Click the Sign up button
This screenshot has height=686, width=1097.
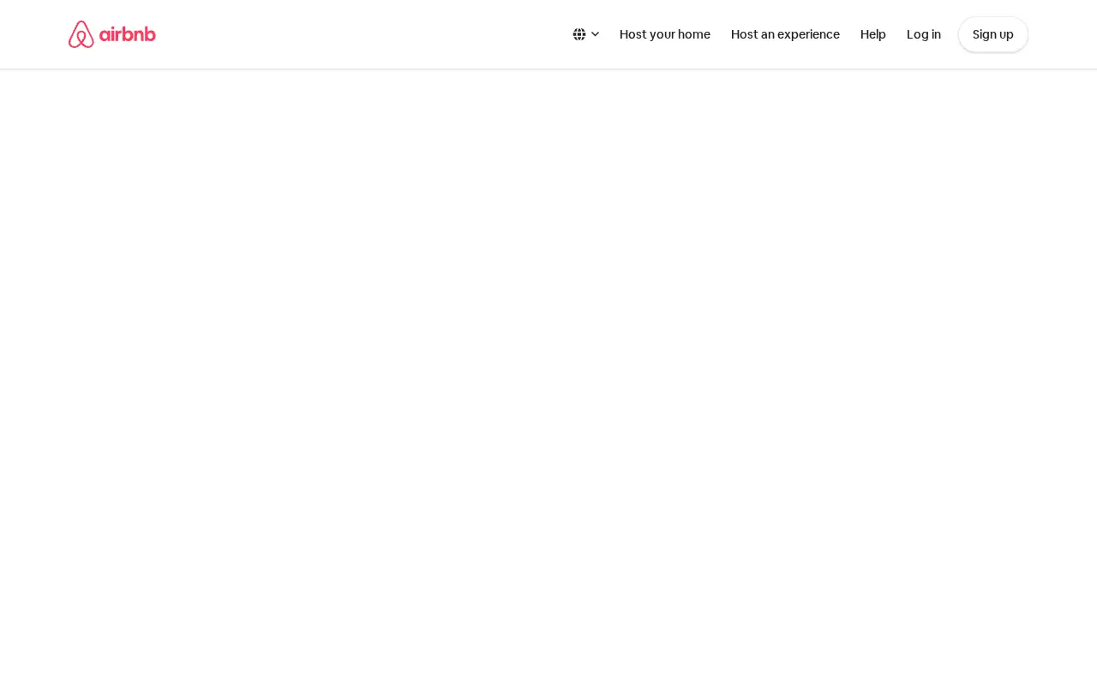click(x=993, y=34)
